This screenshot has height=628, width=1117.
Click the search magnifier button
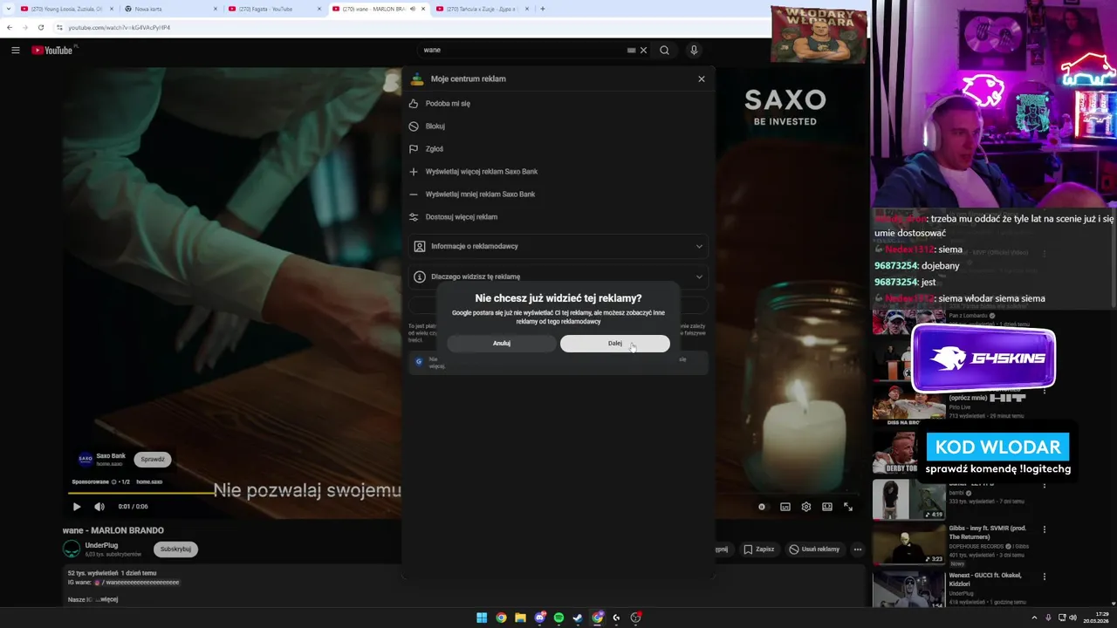(x=664, y=50)
